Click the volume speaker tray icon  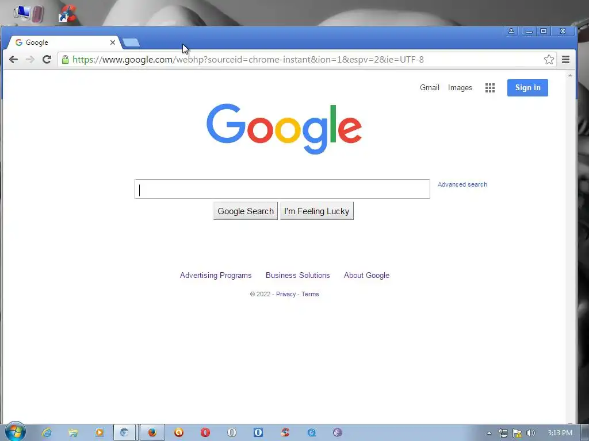(x=530, y=433)
